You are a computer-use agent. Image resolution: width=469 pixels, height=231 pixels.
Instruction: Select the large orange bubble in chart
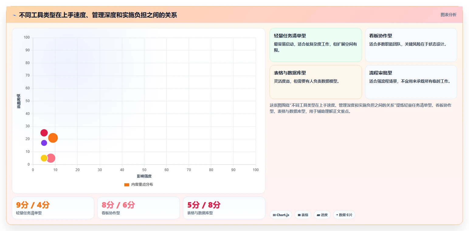(53, 138)
